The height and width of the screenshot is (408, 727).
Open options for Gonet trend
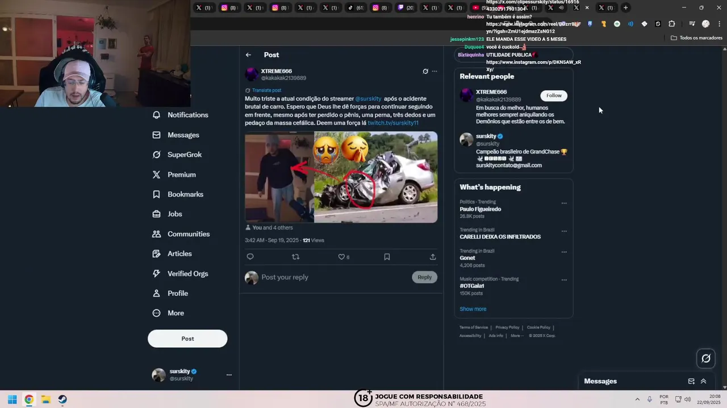coord(564,252)
